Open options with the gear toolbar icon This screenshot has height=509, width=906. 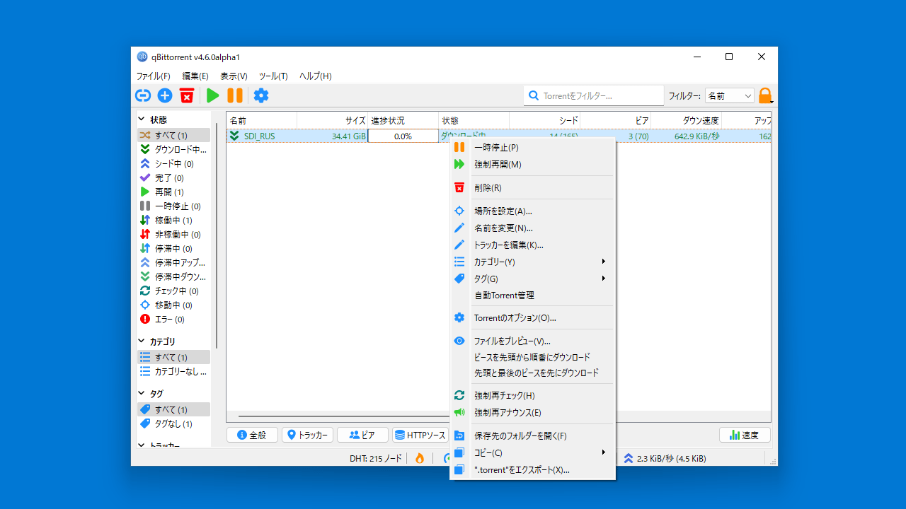point(261,95)
